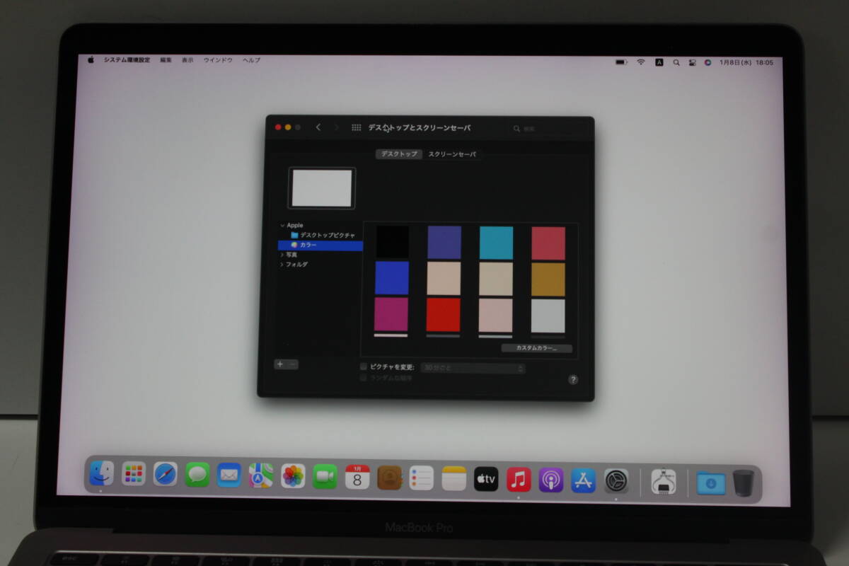Viewport: 849px width, 566px height.
Task: Pick the red color swatch
Action: 444,315
